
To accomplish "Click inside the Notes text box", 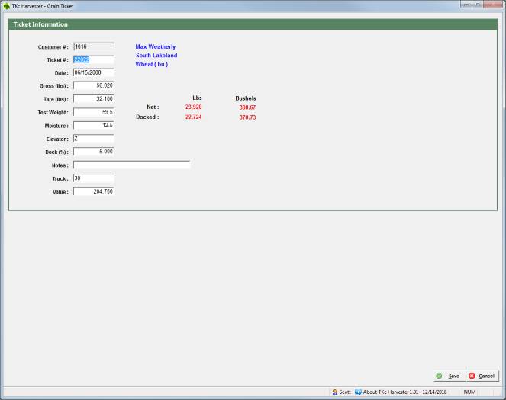I will (x=131, y=165).
